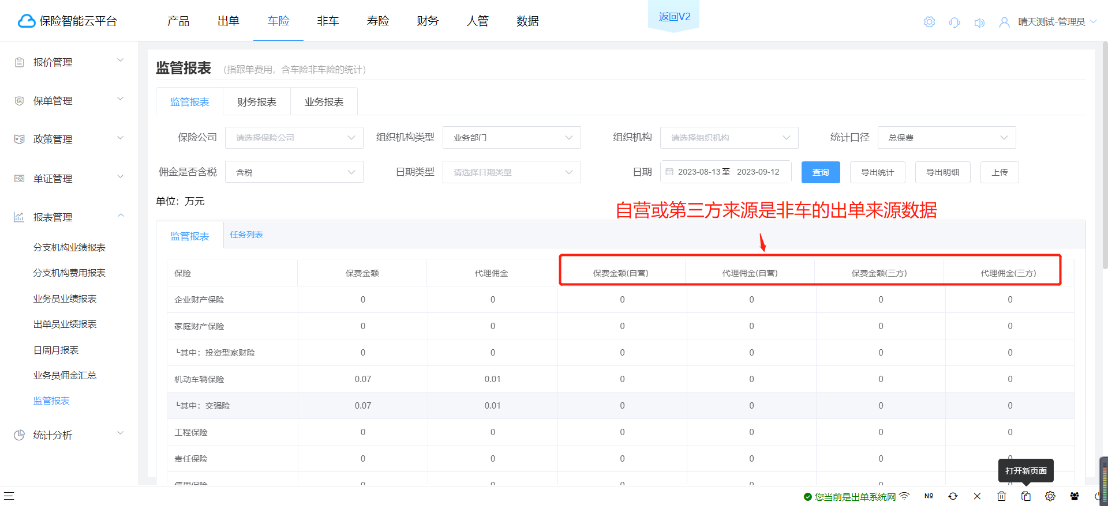
Task: Click the 导出统计 button
Action: (877, 172)
